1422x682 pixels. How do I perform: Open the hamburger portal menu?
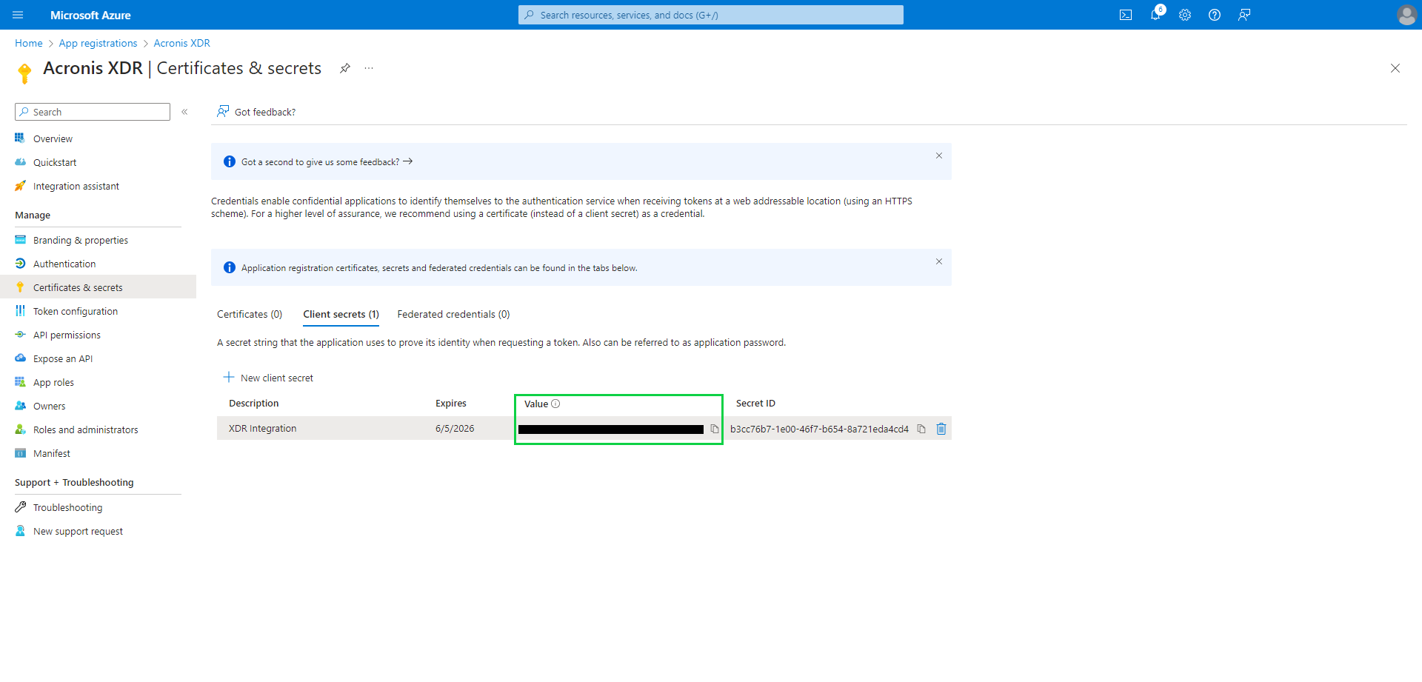pos(18,15)
